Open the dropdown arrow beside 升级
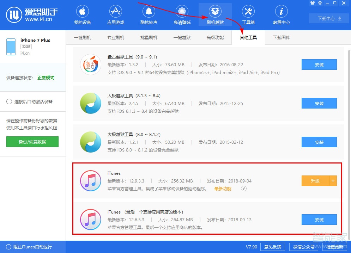Screen dimensions: 351x253 click(x=333, y=180)
